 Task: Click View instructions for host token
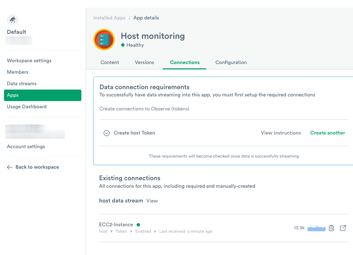(x=281, y=133)
